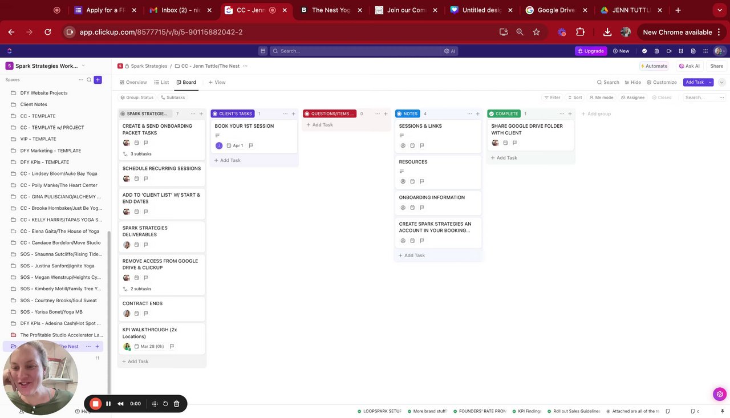730x418 pixels.
Task: Open the Spaces ellipsis menu in the sidebar
Action: tap(81, 80)
